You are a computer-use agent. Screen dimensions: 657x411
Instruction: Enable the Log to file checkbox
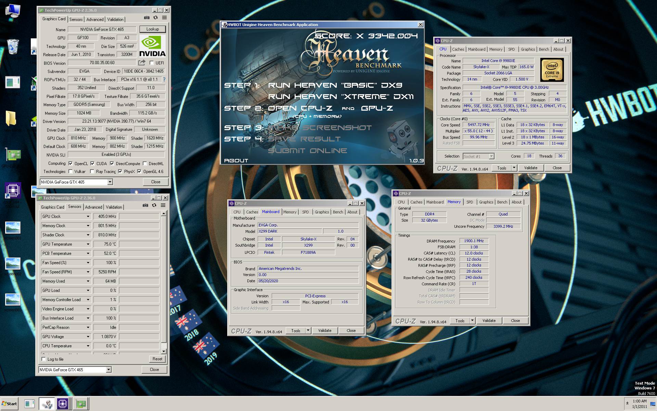click(43, 359)
